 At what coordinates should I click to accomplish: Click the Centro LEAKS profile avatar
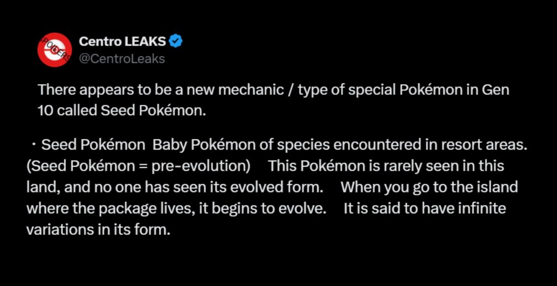(54, 49)
